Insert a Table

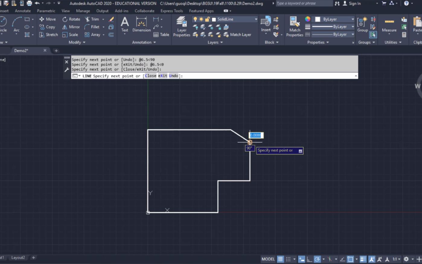(161, 34)
